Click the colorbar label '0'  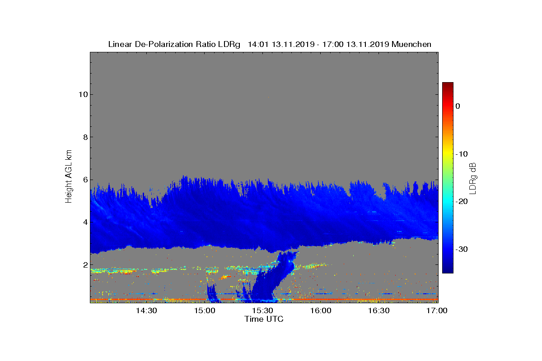point(458,106)
